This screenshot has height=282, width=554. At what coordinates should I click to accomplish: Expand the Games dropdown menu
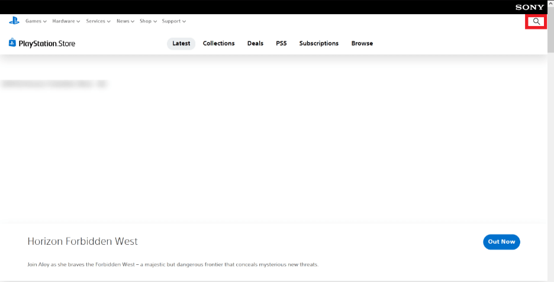coord(36,21)
